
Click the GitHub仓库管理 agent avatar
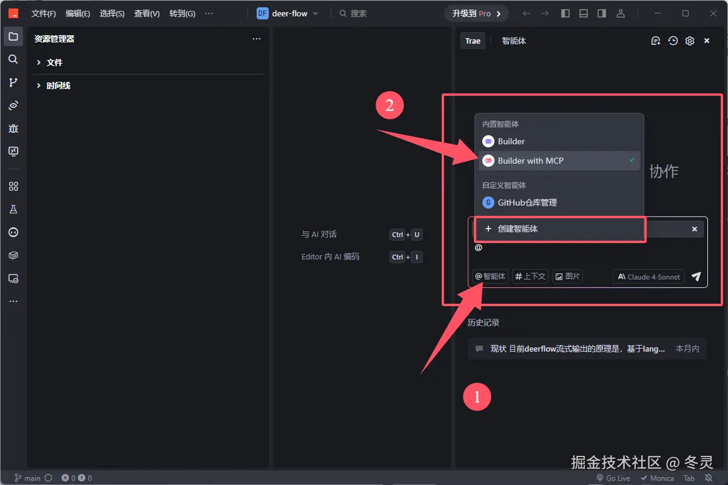click(x=488, y=202)
